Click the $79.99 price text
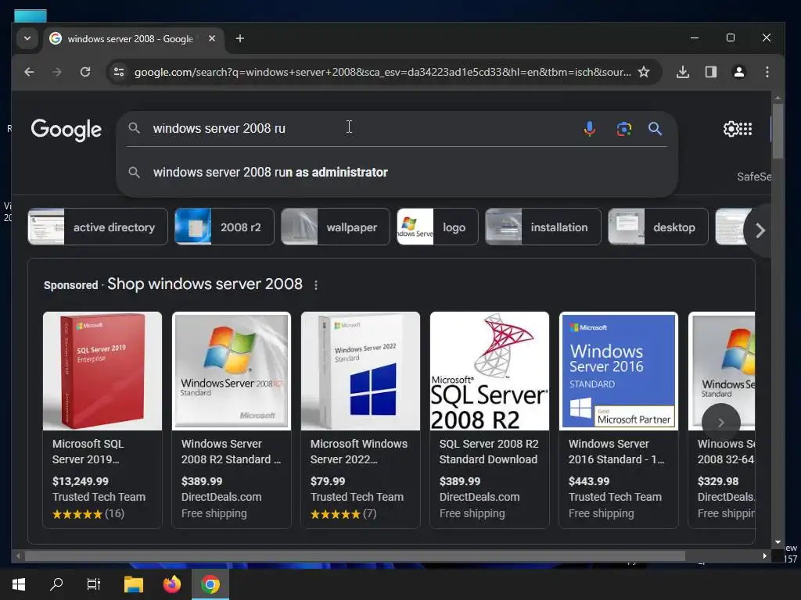The height and width of the screenshot is (600, 801). click(x=328, y=481)
